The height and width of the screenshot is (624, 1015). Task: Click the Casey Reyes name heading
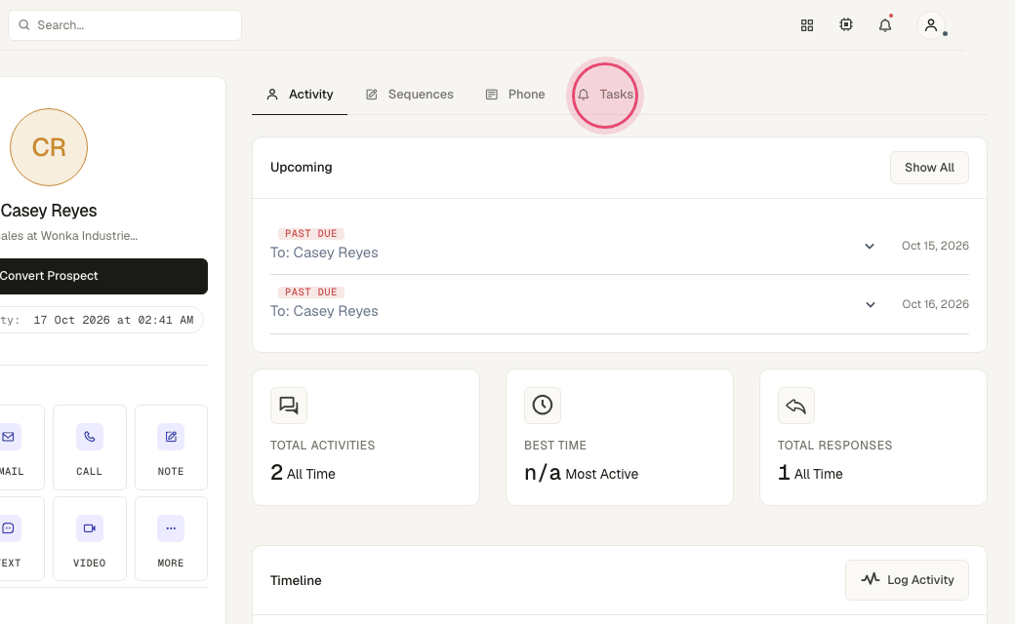coord(49,211)
